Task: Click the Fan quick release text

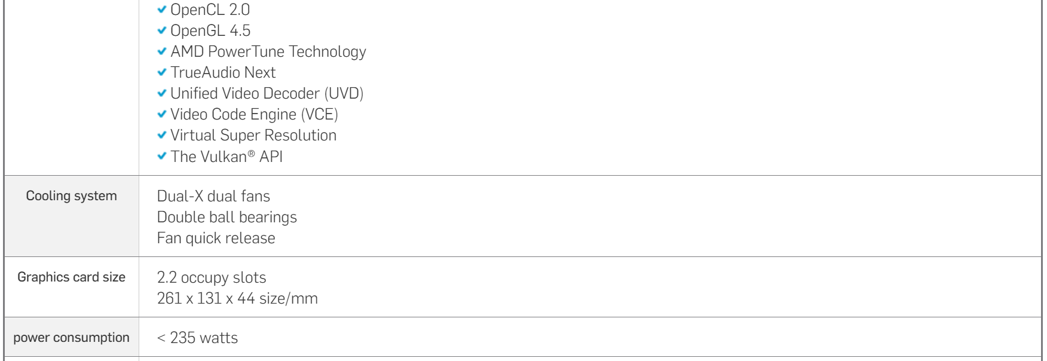Action: 216,238
